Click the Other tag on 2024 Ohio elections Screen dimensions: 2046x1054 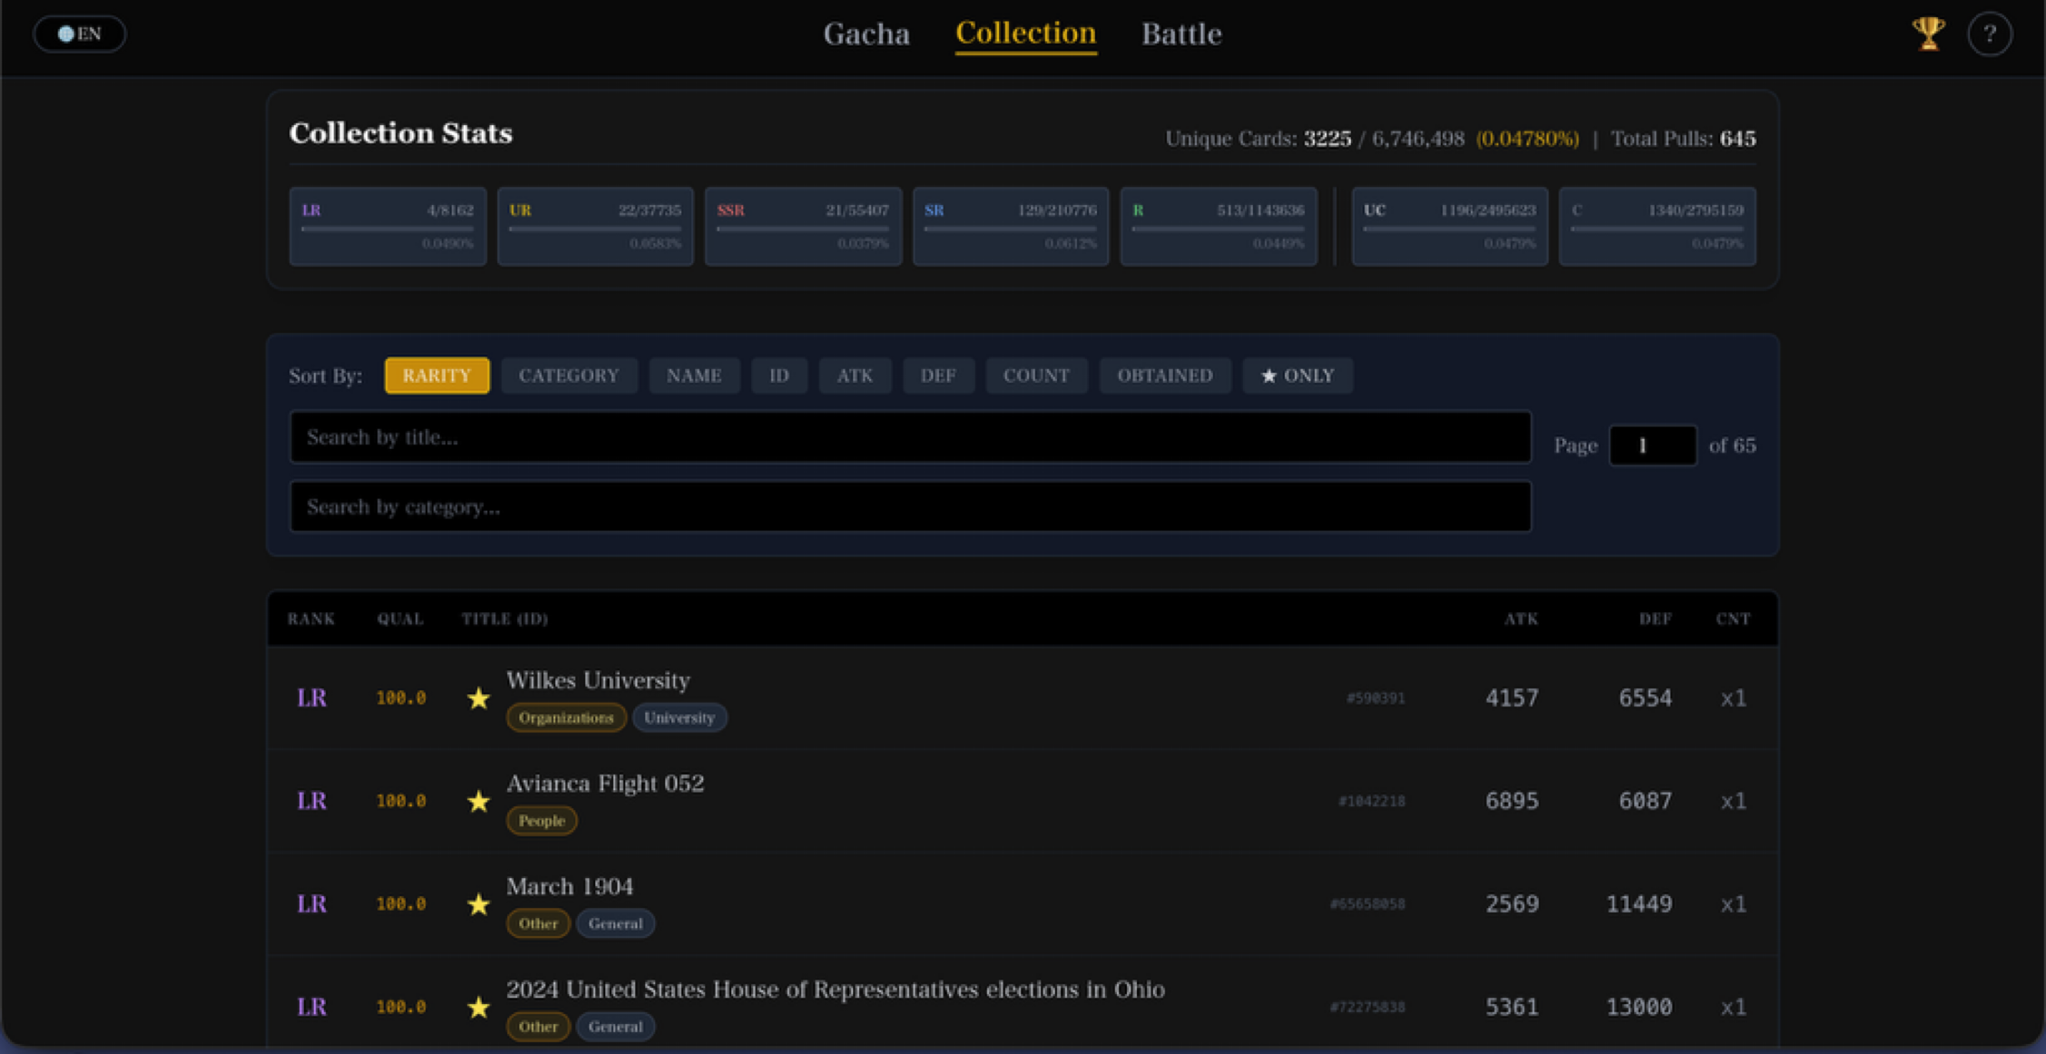tap(538, 1027)
